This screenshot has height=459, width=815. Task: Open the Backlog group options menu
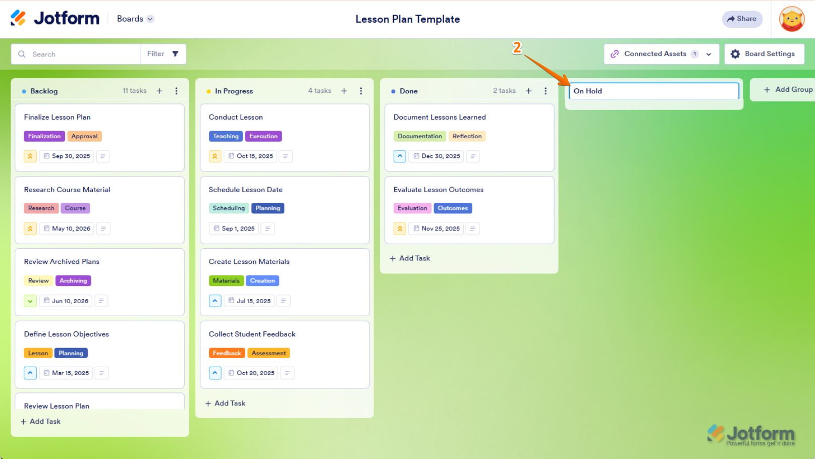[x=176, y=91]
